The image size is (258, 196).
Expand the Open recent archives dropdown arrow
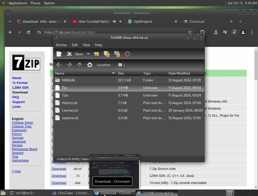click(88, 54)
